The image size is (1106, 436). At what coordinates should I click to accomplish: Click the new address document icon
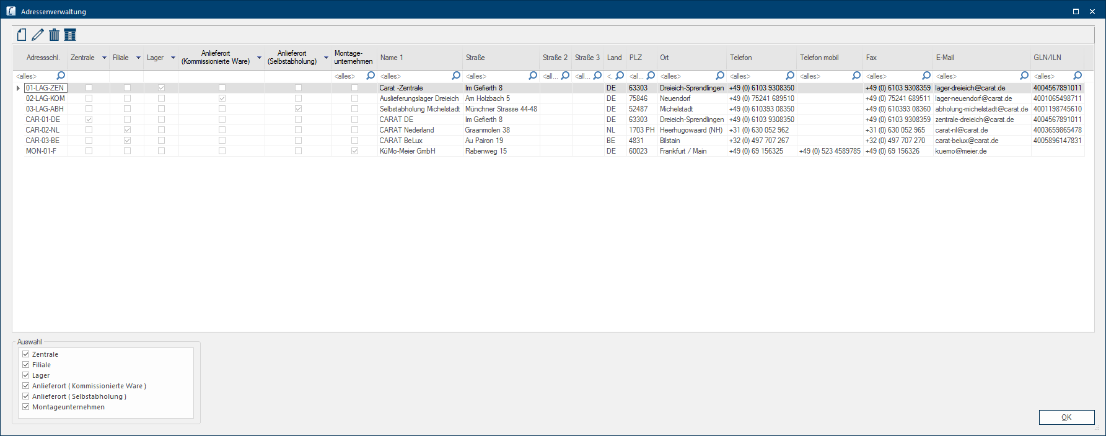[22, 35]
